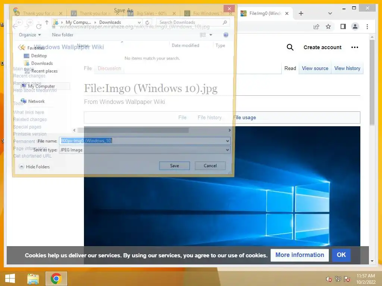
Task: Click the Windows 10 wallpaper image
Action: coord(222,186)
